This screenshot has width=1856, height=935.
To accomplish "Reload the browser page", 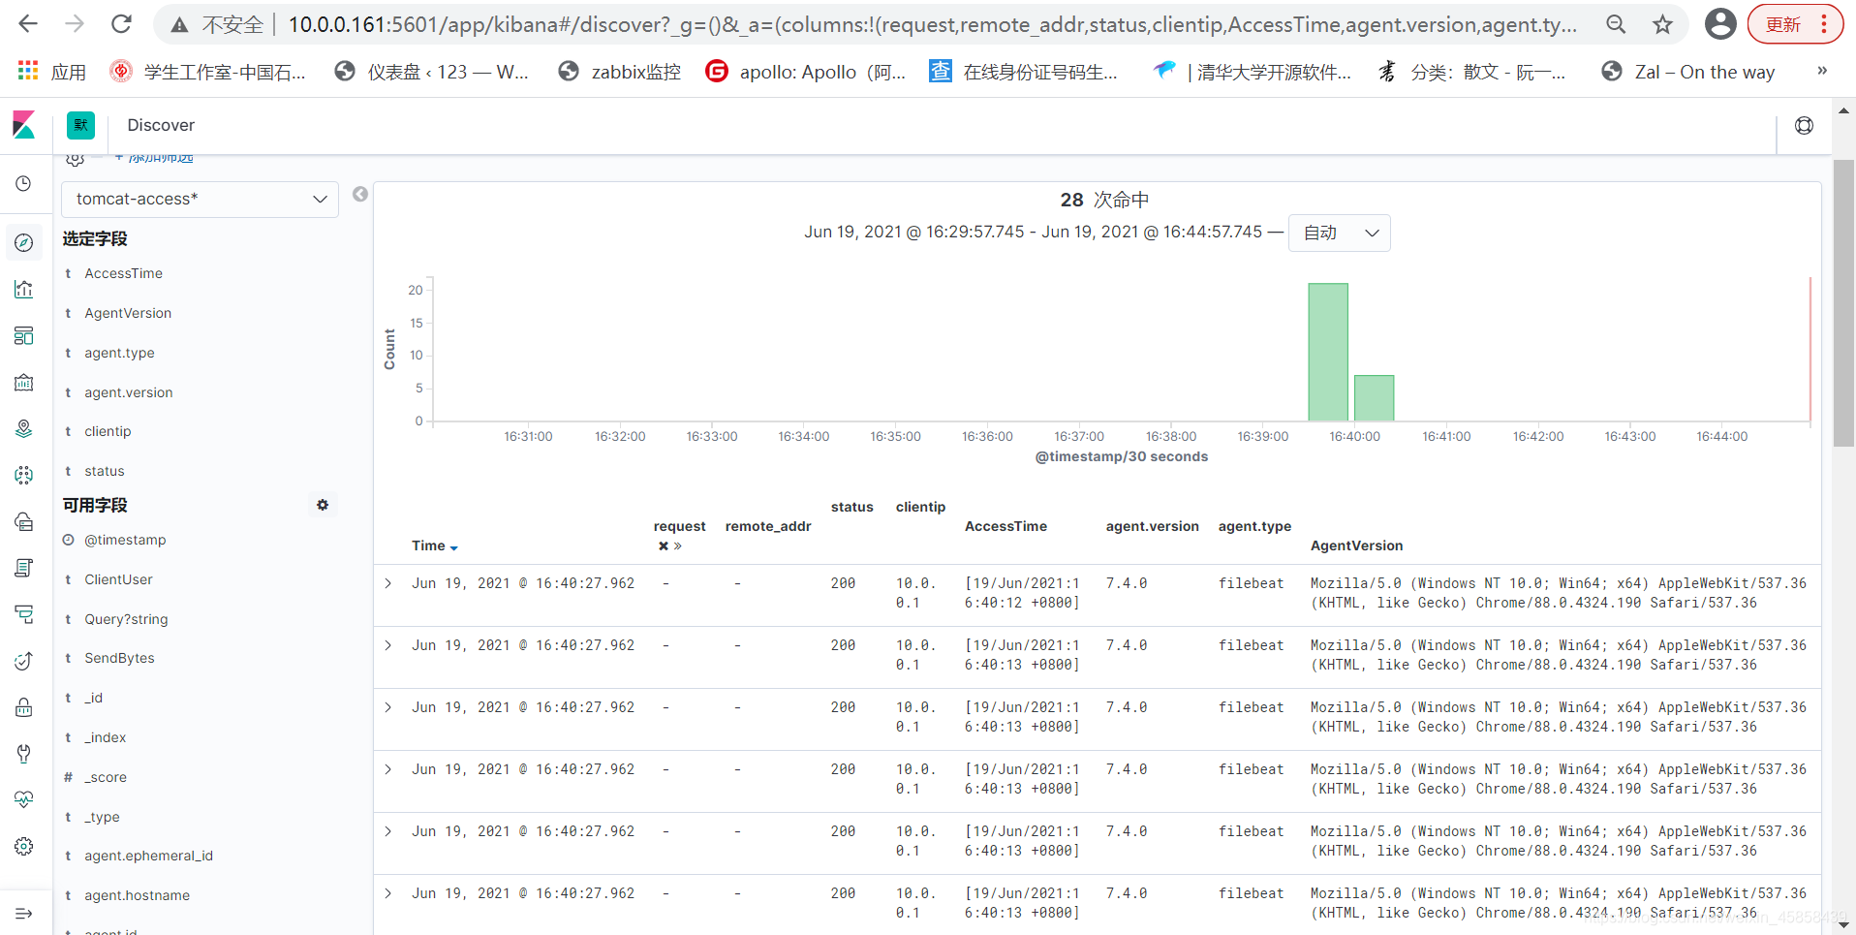I will click(x=121, y=24).
